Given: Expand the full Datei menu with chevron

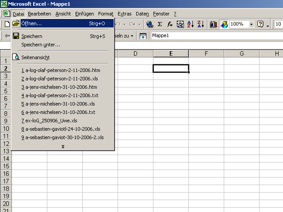Looking at the screenshot, I should [63, 146].
